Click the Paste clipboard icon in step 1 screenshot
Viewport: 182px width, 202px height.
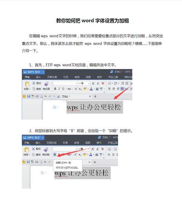pos(27,84)
